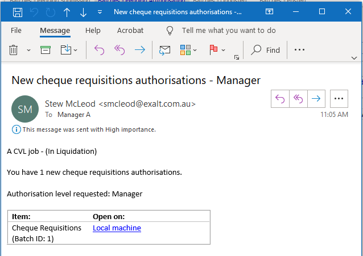Viewport: 363px width, 256px height.
Task: Click the Save icon in title bar
Action: pos(18,12)
